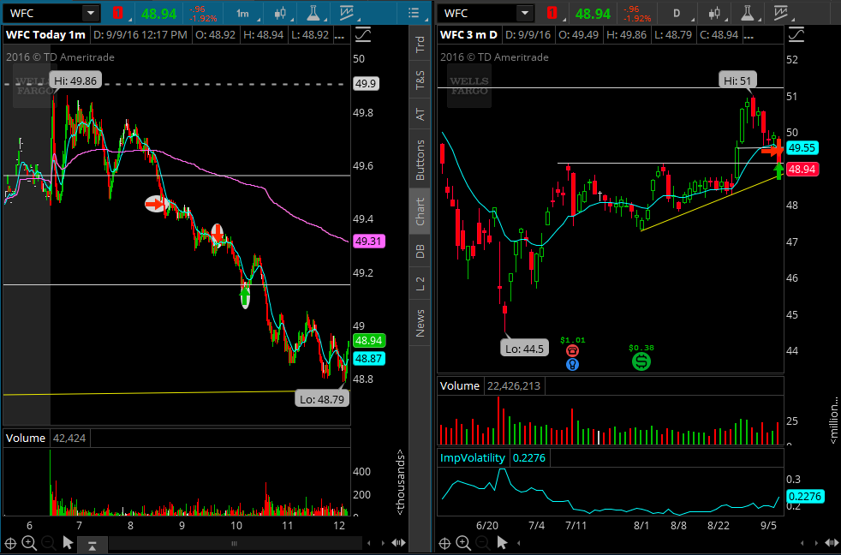Screen dimensions: 841x555
Task: Click the earnings phone icon on right chart
Action: coord(572,350)
